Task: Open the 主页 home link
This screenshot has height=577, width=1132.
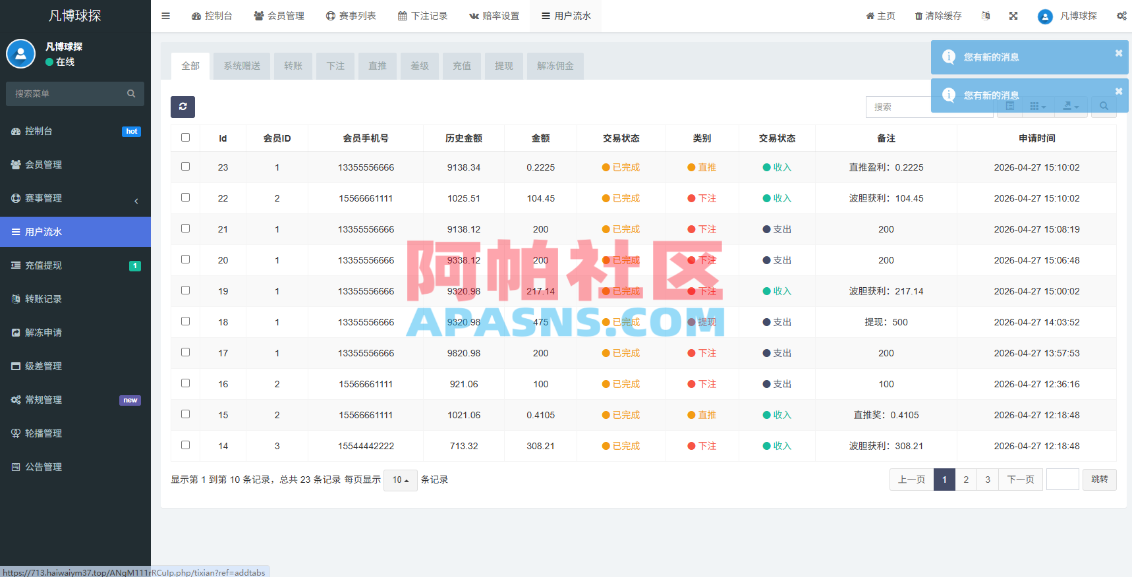Action: click(880, 16)
